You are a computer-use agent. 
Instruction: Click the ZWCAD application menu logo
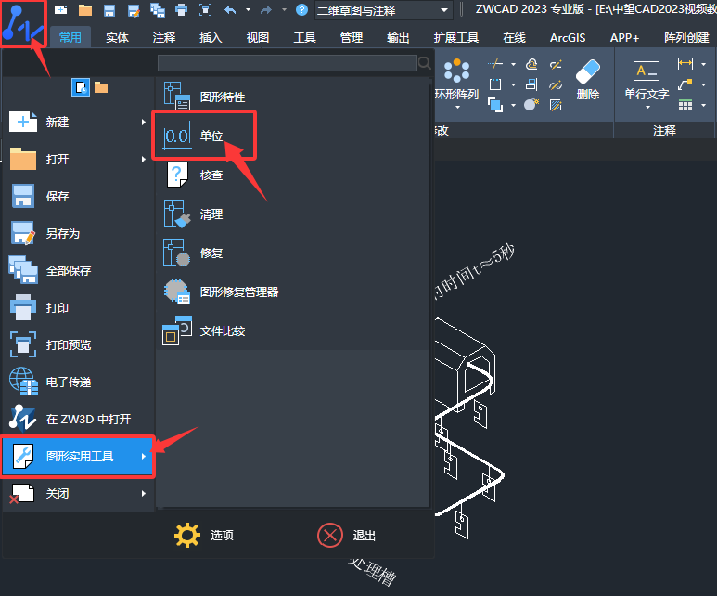(23, 24)
